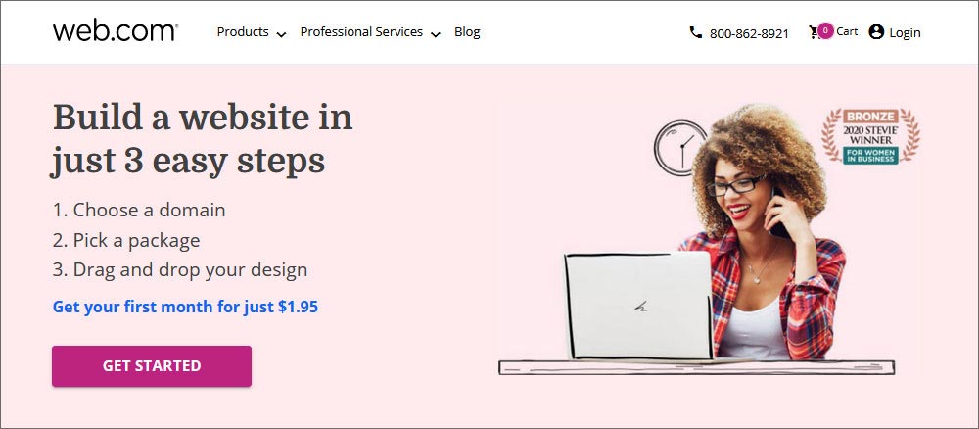
Task: Click the Login user avatar icon
Action: tap(876, 32)
